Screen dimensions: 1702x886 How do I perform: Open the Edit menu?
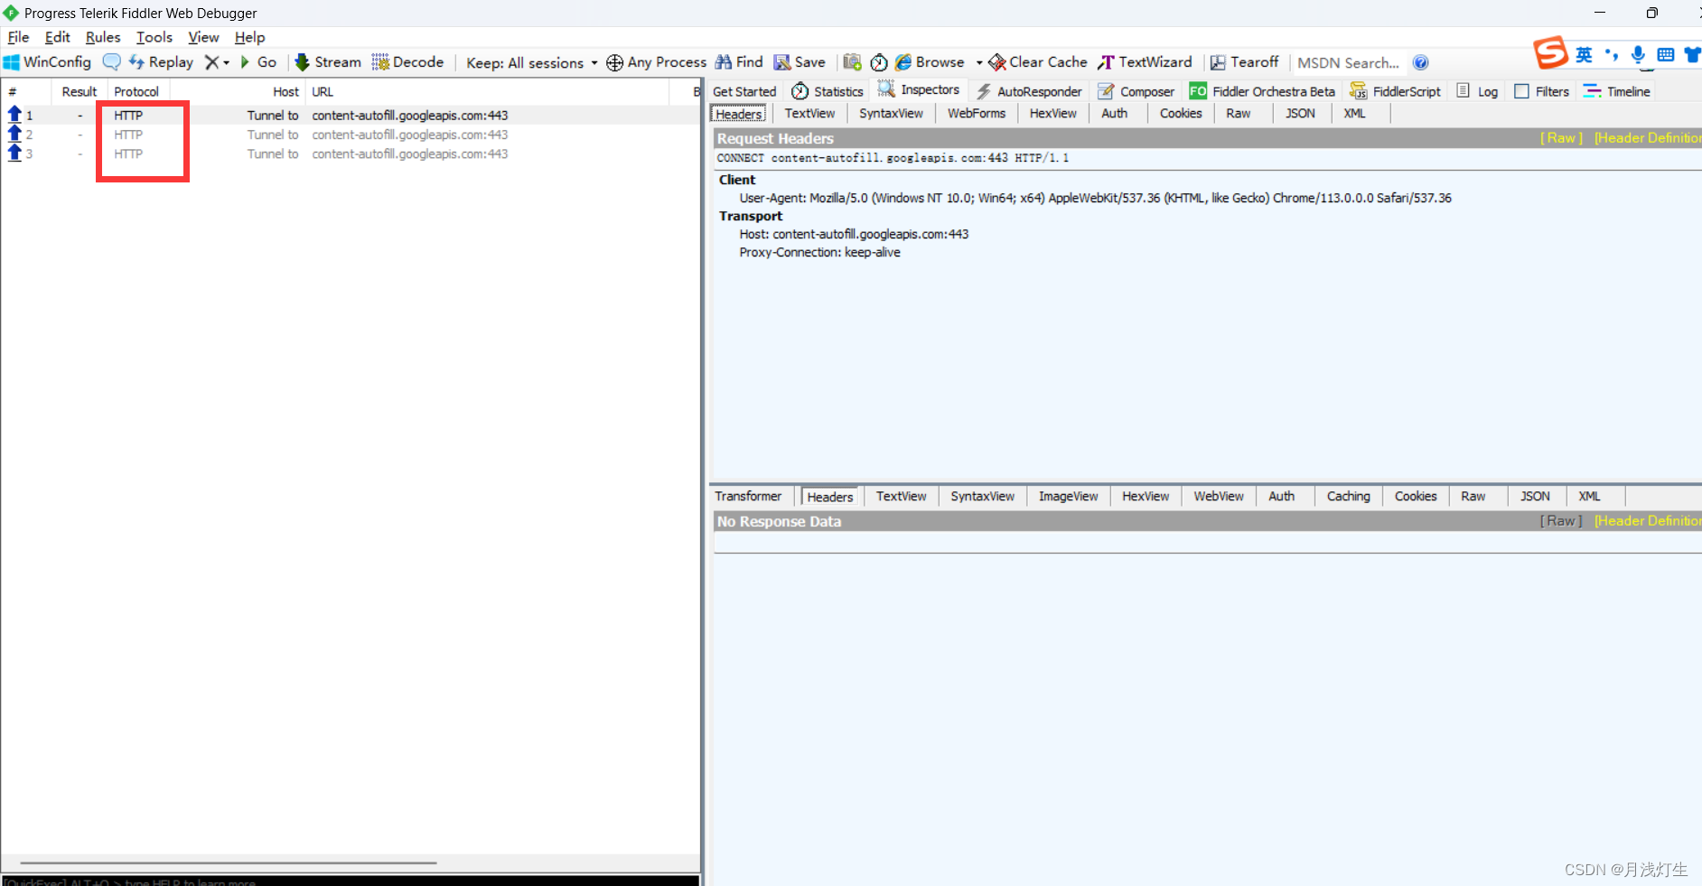coord(57,37)
